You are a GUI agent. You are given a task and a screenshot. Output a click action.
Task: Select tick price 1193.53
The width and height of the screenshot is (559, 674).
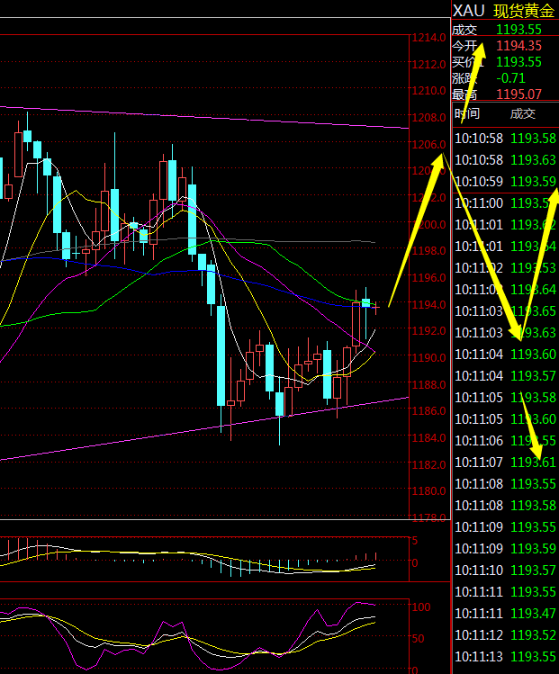pyautogui.click(x=533, y=268)
